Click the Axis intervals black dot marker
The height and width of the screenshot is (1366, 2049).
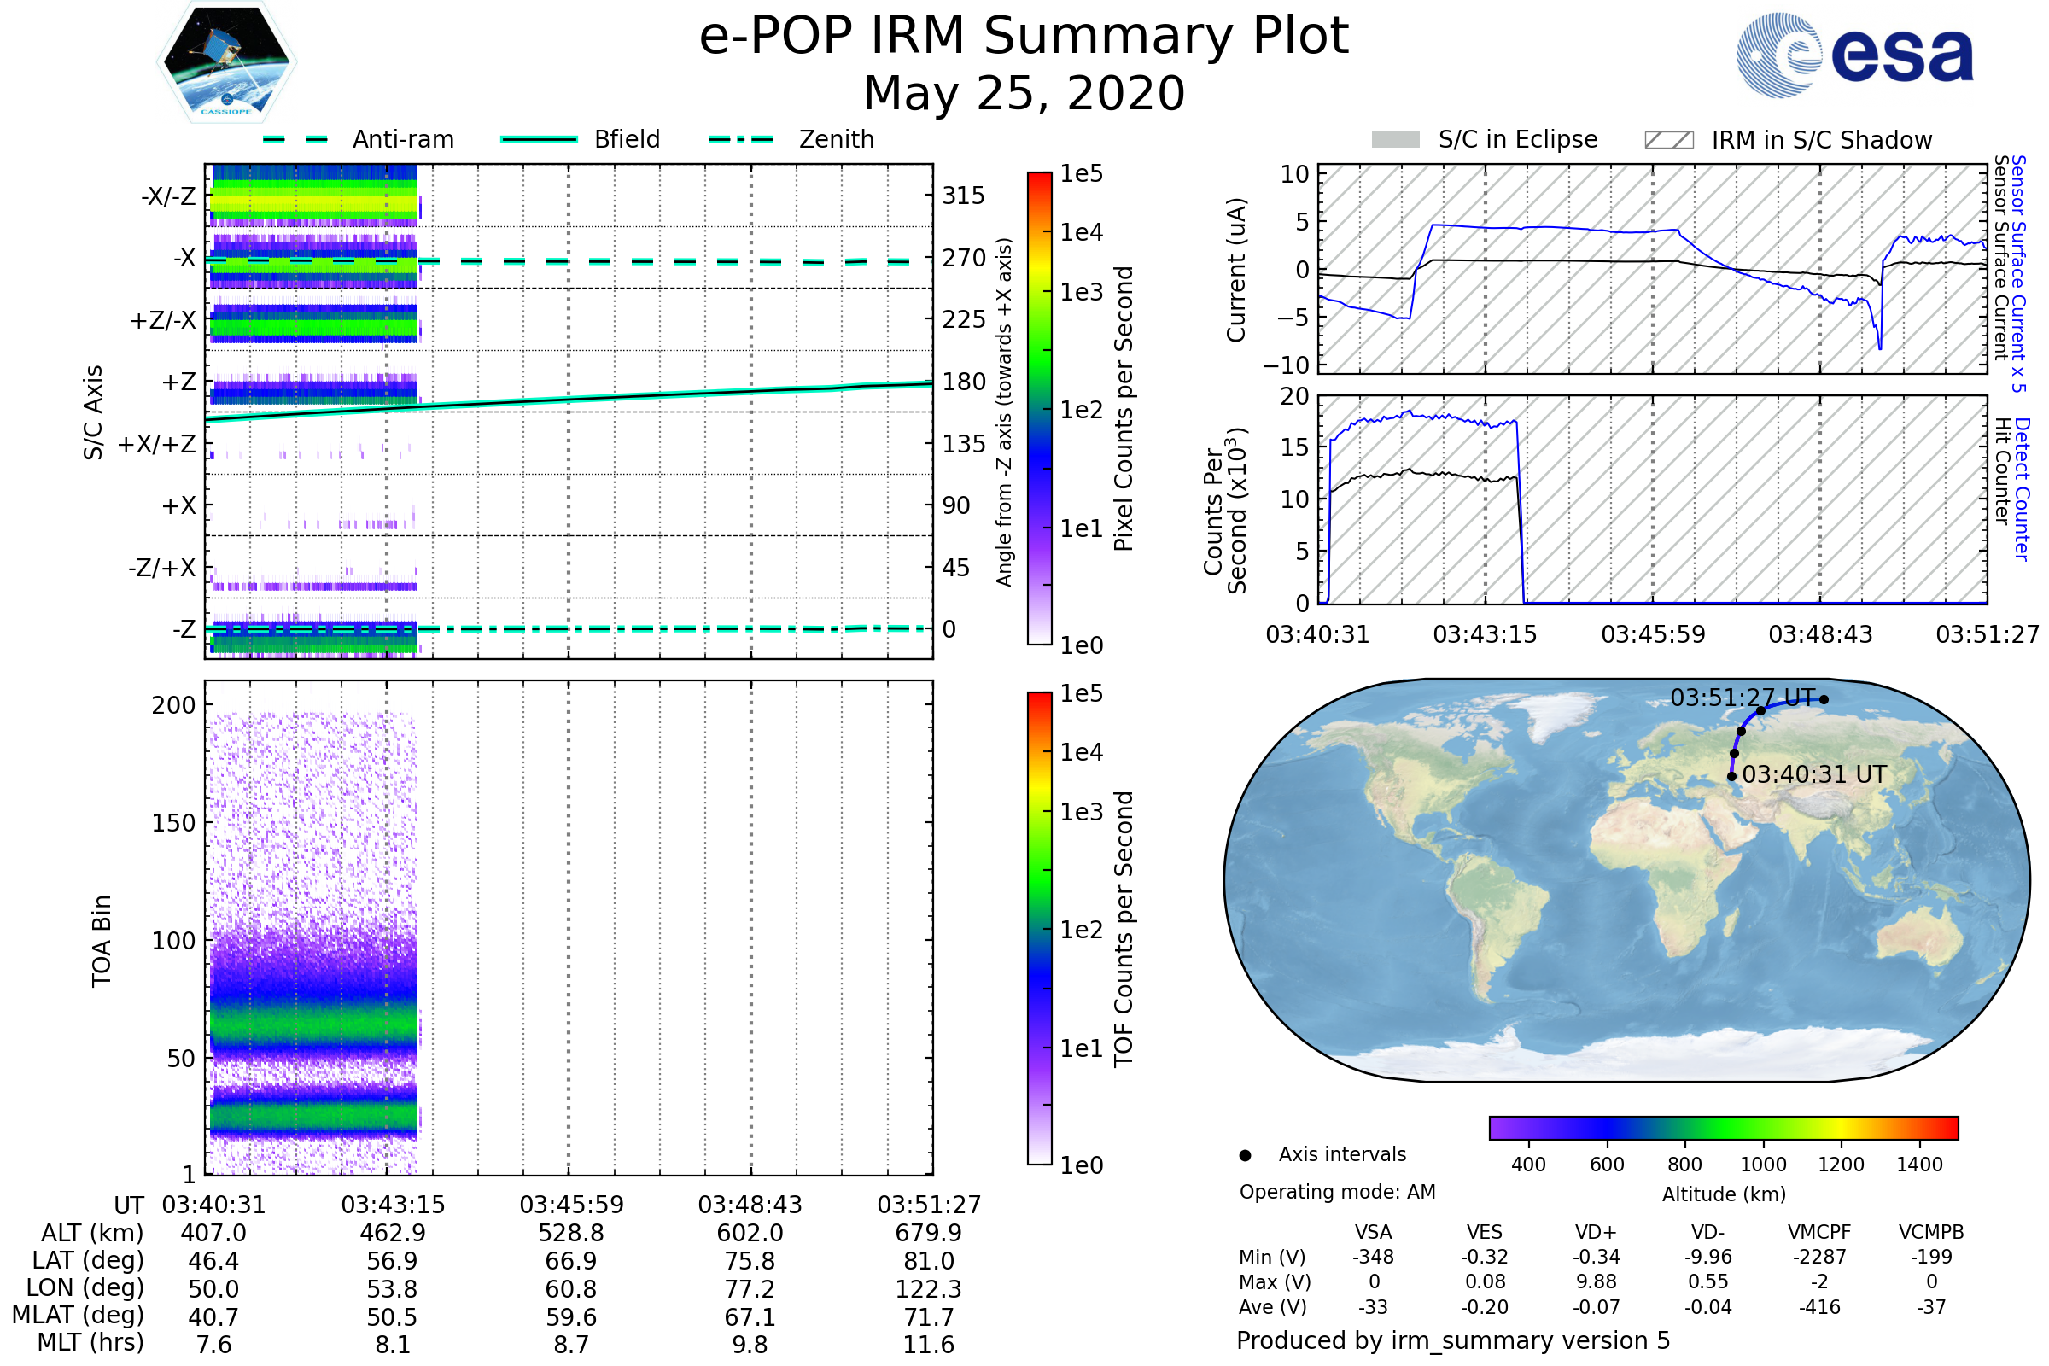click(x=1245, y=1155)
